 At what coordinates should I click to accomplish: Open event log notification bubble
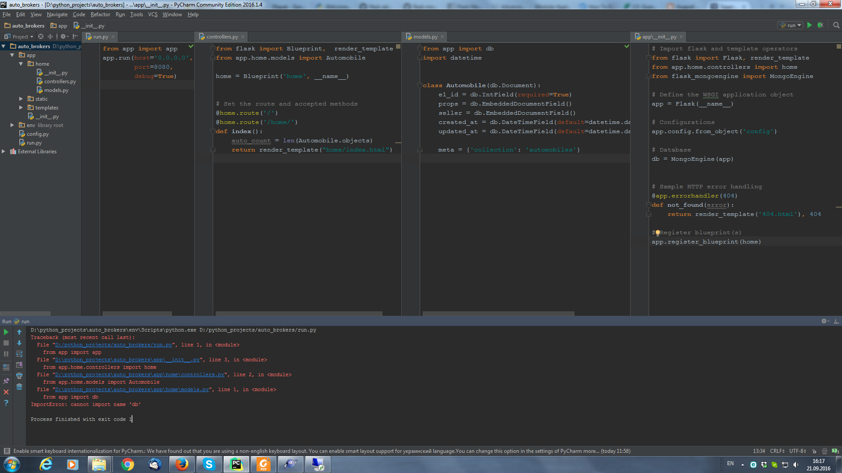(x=835, y=451)
